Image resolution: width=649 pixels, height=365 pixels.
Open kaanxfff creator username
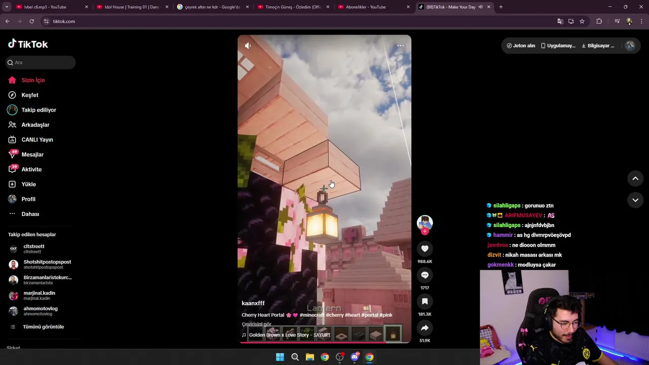pyautogui.click(x=253, y=303)
